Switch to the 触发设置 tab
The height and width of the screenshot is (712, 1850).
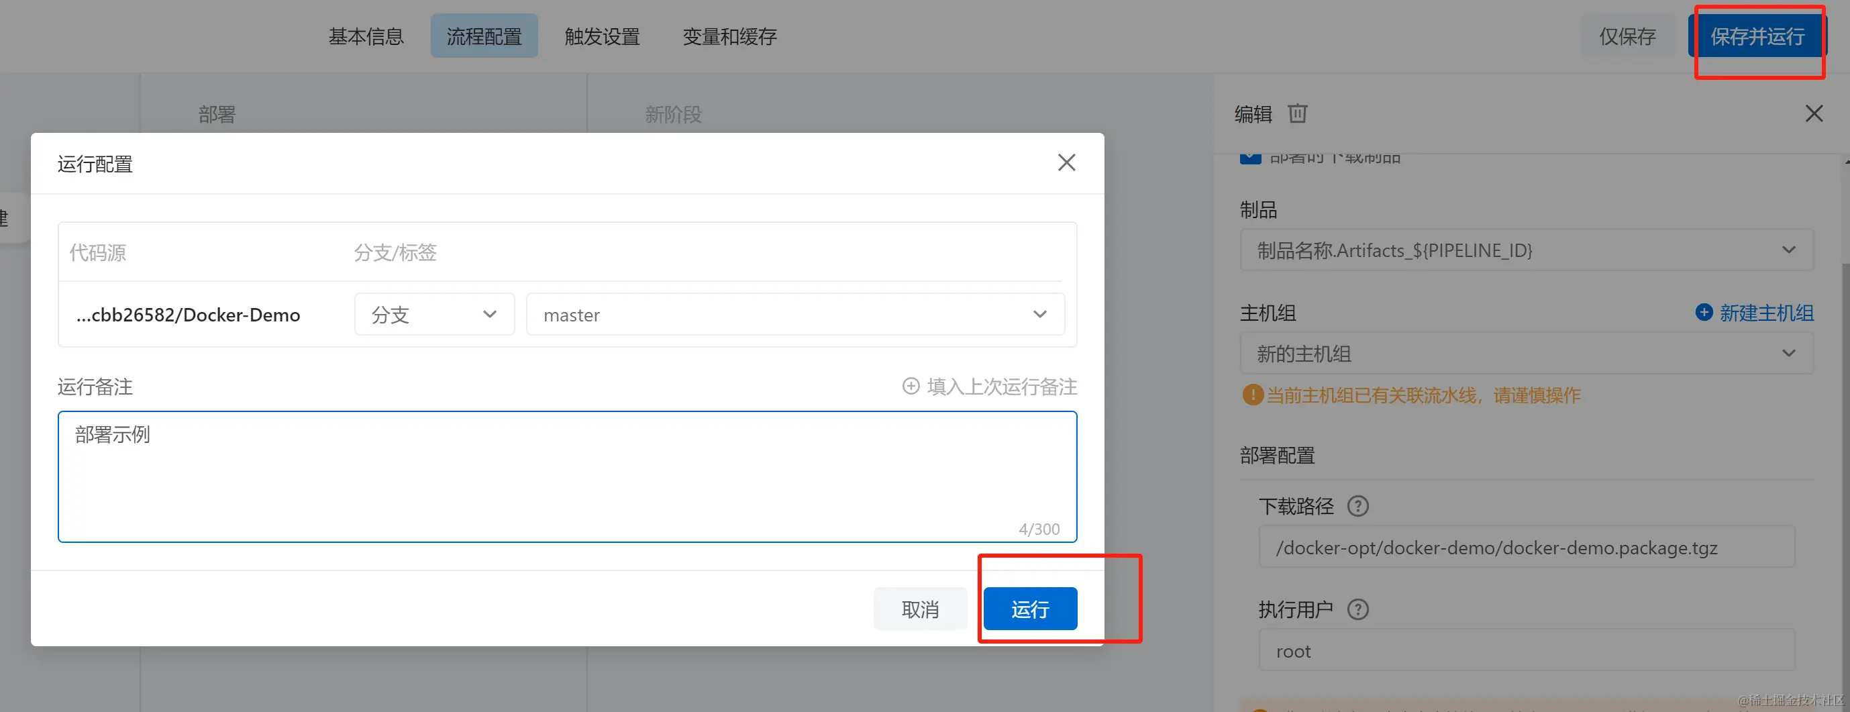(603, 36)
